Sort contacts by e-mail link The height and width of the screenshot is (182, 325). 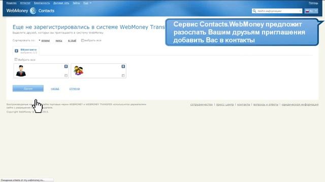pyautogui.click(x=72, y=40)
